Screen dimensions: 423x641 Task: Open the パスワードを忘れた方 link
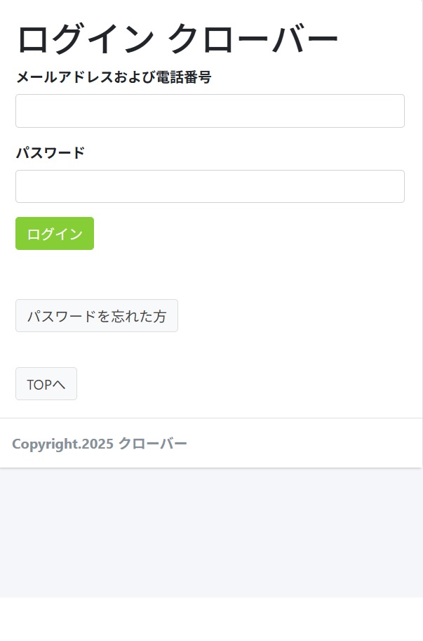[97, 316]
